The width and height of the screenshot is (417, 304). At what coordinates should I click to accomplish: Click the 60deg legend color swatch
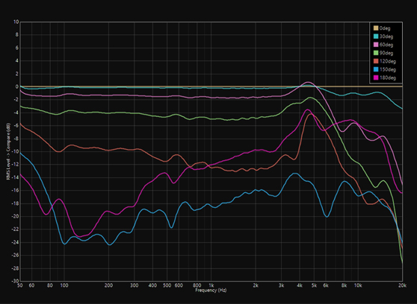(x=376, y=45)
